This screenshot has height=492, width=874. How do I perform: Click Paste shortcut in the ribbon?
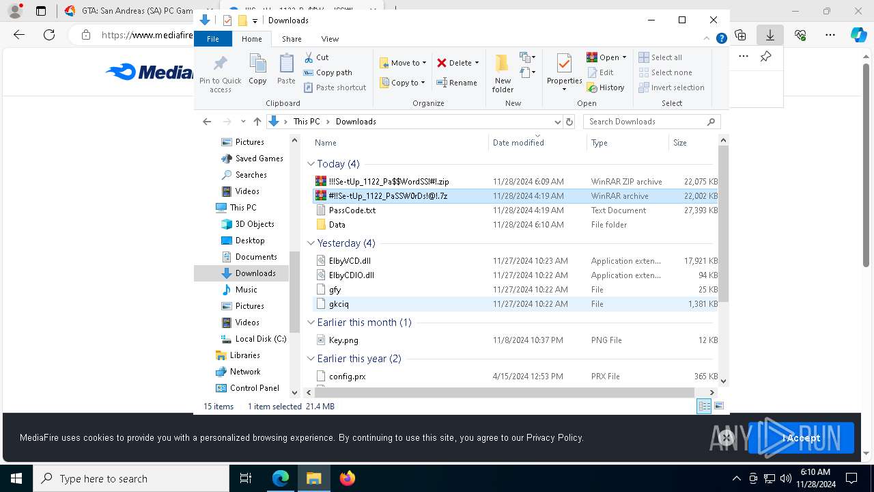pos(335,87)
